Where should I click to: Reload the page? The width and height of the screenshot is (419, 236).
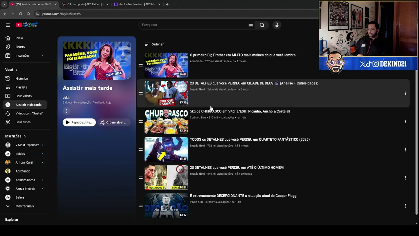click(x=20, y=14)
